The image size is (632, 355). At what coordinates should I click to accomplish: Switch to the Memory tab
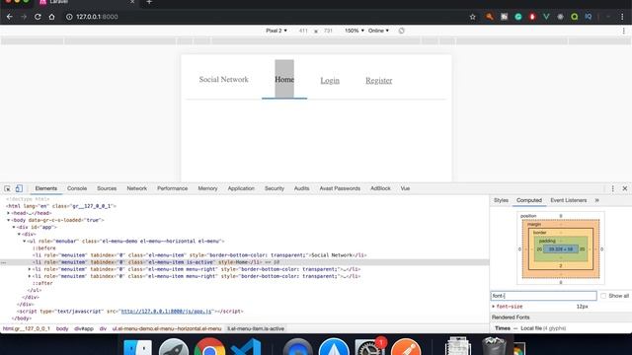coord(207,188)
